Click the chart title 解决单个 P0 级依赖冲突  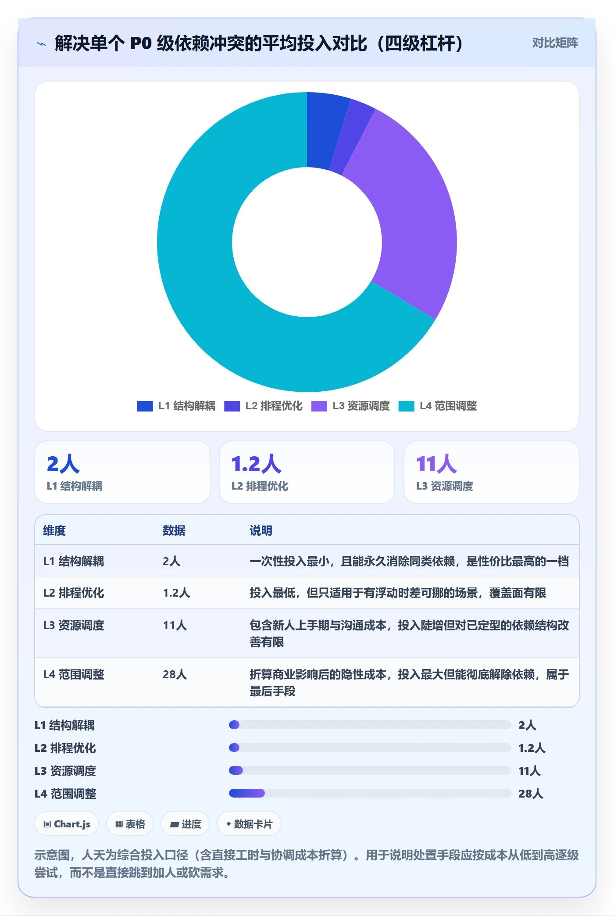point(259,43)
